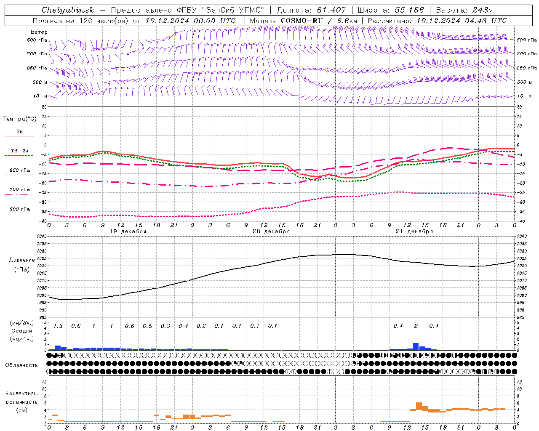Screen dimensions: 539x431
Task: Click the "2" precipitation amount on 21 December
Action: pos(416,326)
